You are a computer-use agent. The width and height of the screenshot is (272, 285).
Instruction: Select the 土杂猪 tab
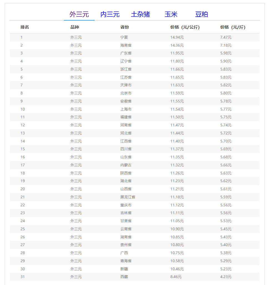click(x=140, y=14)
